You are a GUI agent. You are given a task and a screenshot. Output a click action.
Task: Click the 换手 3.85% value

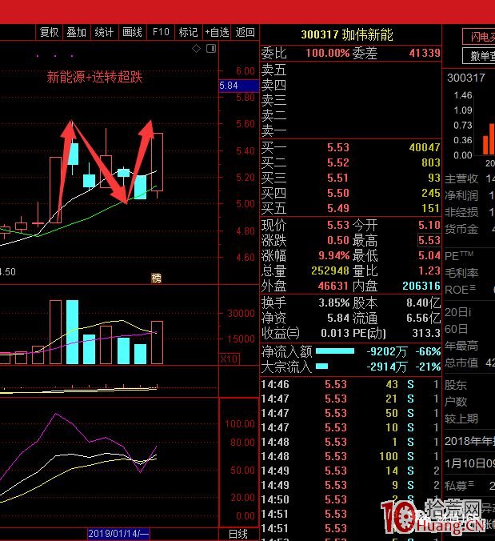point(334,303)
